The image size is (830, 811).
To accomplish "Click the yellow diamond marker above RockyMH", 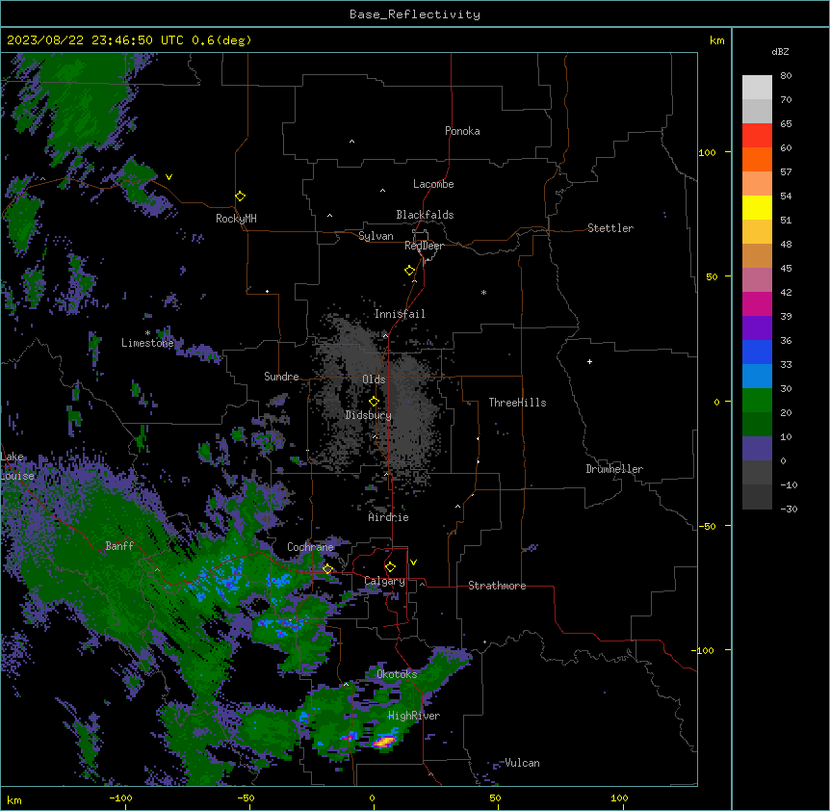I will (x=240, y=196).
